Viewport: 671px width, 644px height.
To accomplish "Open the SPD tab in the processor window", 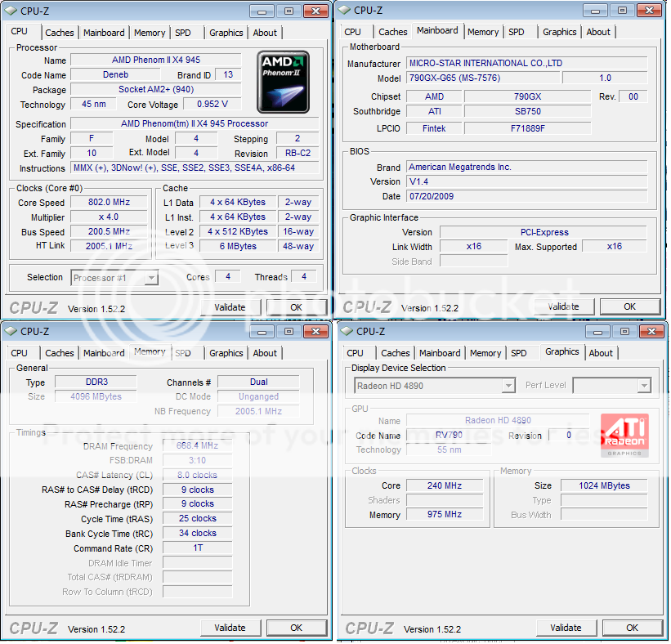I will coord(183,33).
